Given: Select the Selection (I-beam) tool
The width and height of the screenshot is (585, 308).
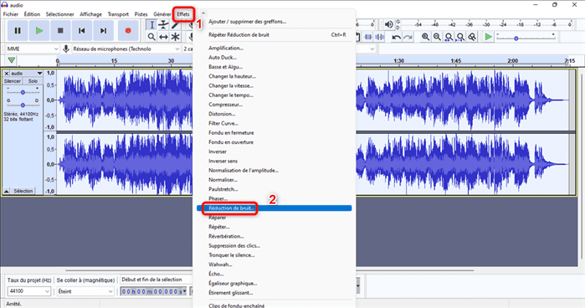Looking at the screenshot, I should 151,25.
